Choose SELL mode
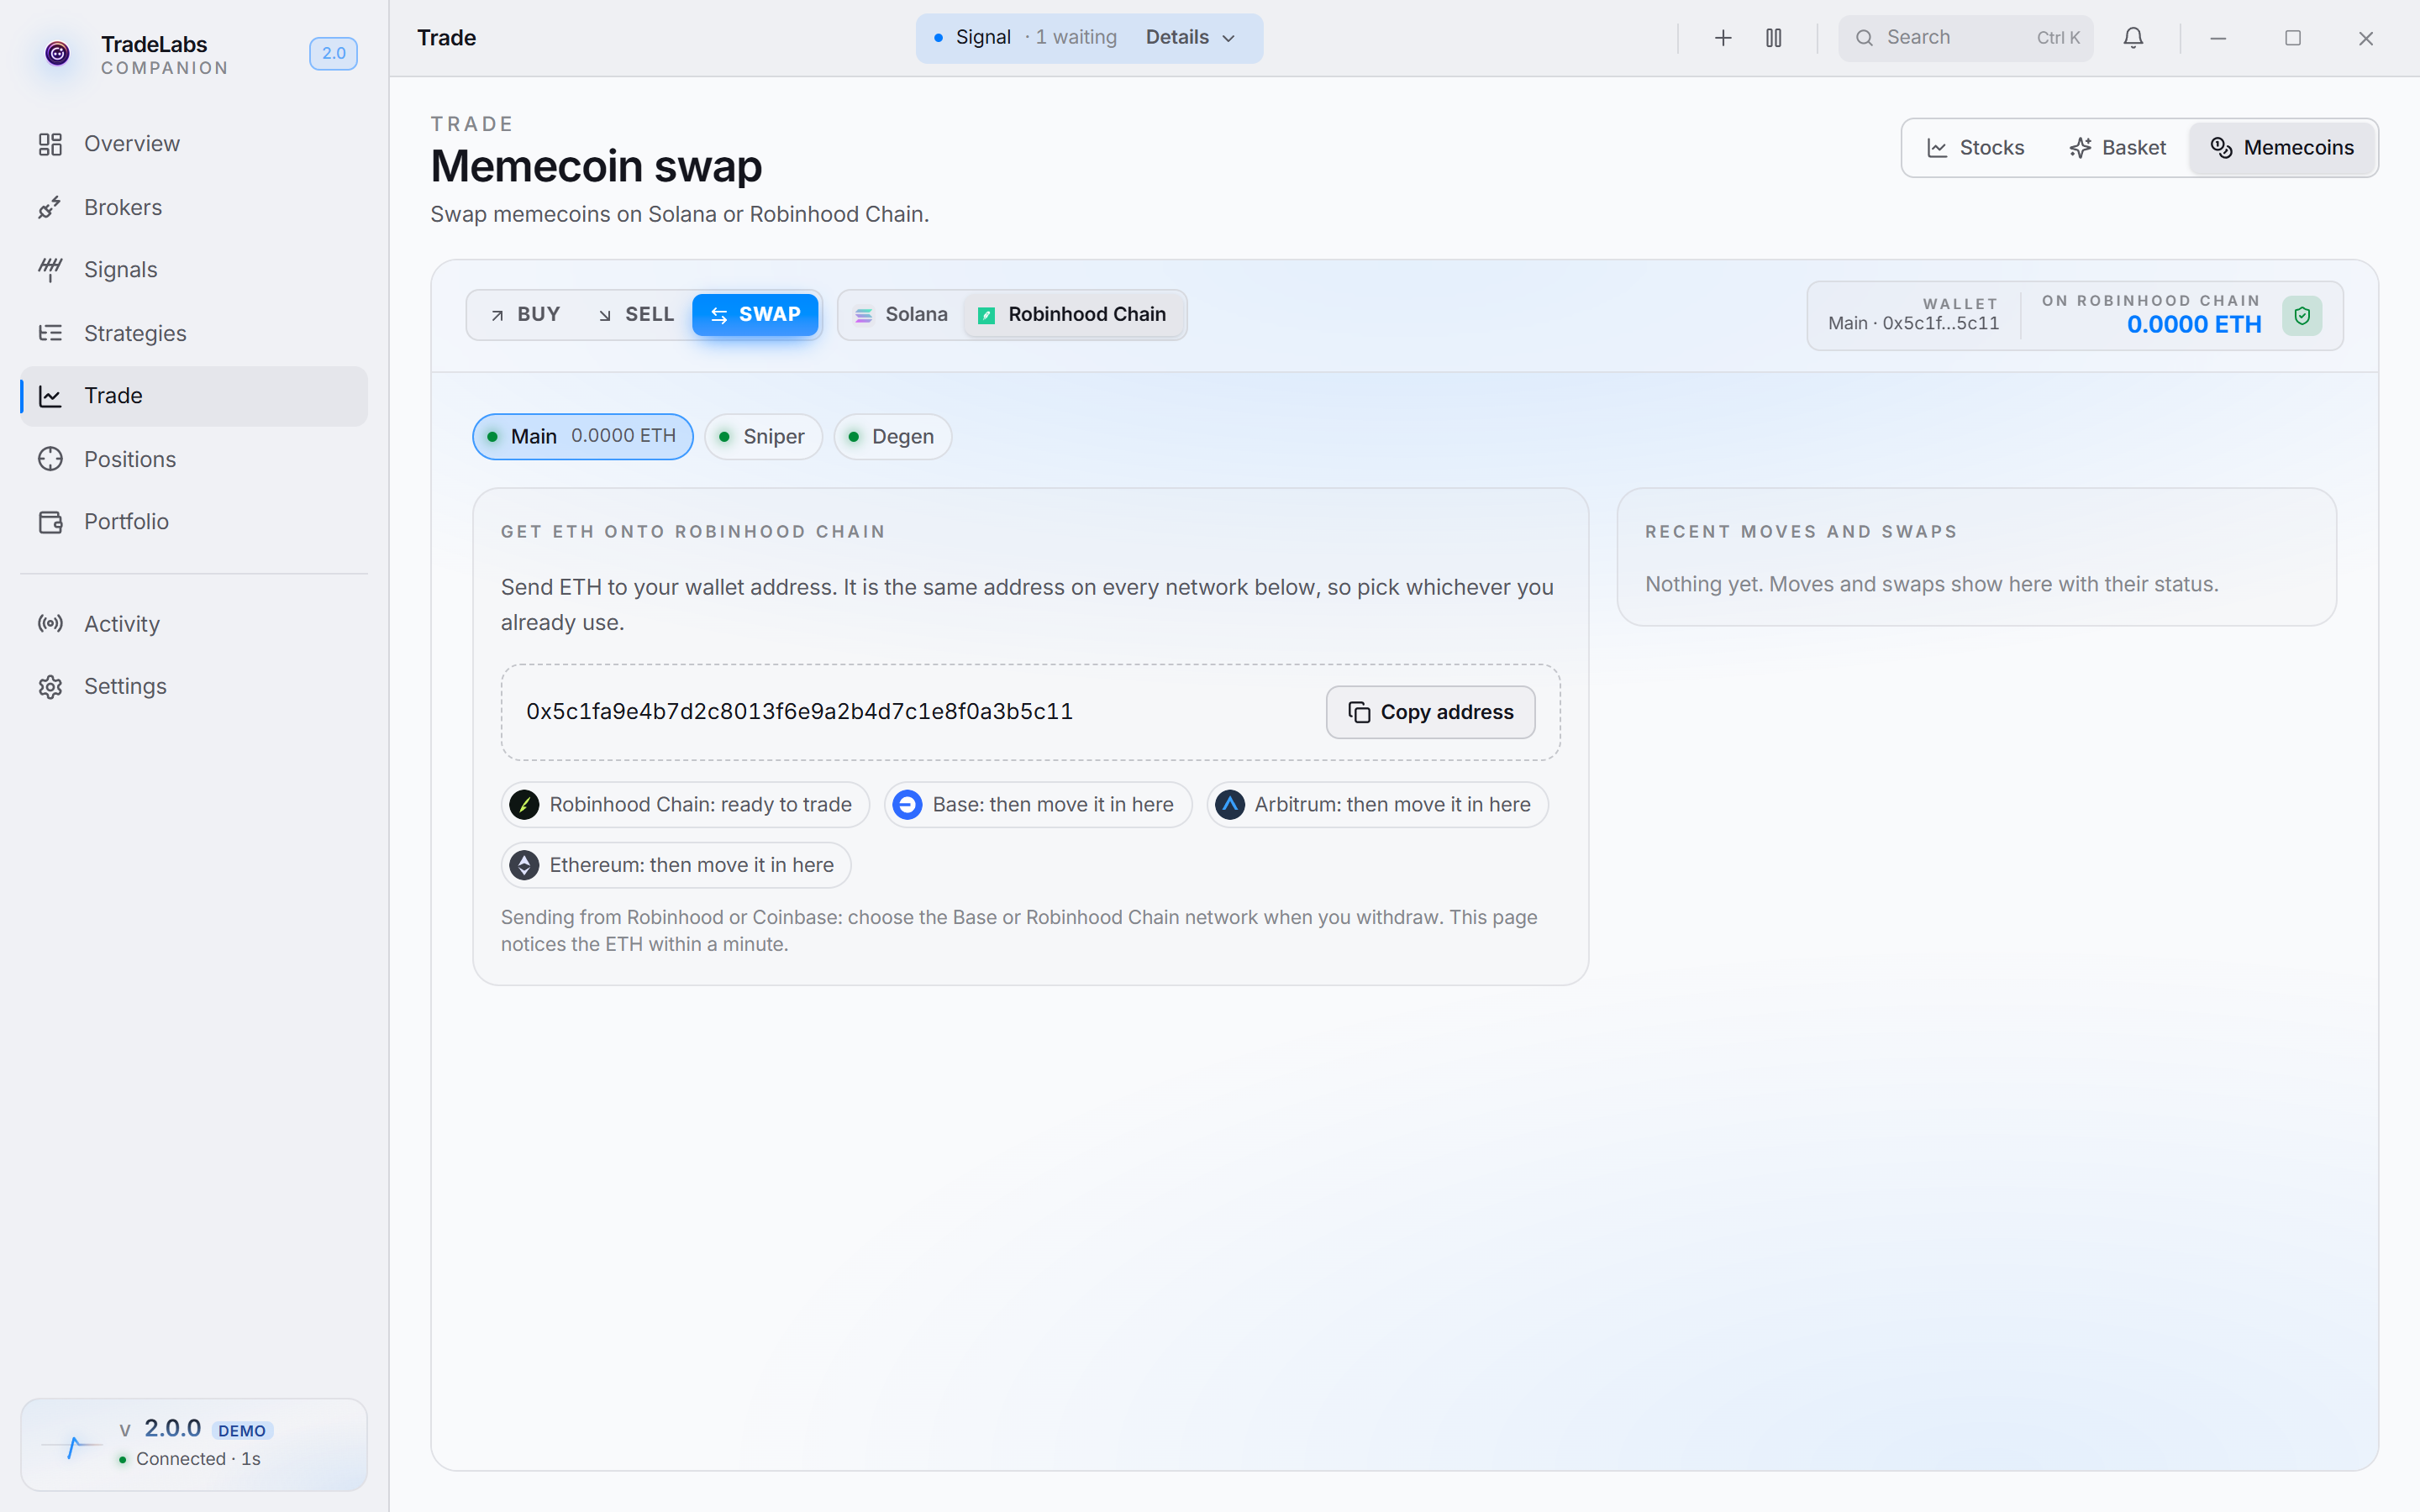 click(636, 315)
